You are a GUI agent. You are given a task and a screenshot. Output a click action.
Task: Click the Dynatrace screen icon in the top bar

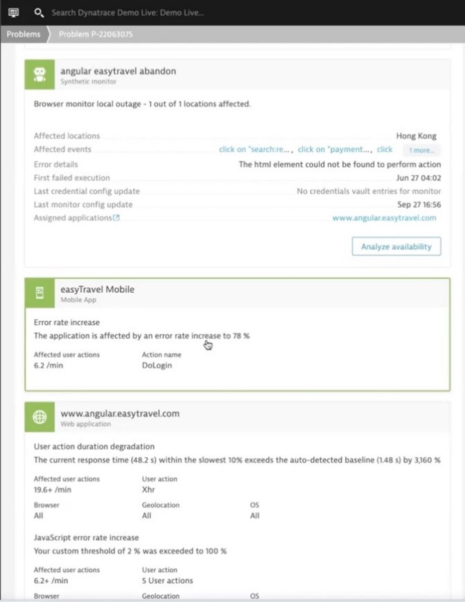point(14,12)
